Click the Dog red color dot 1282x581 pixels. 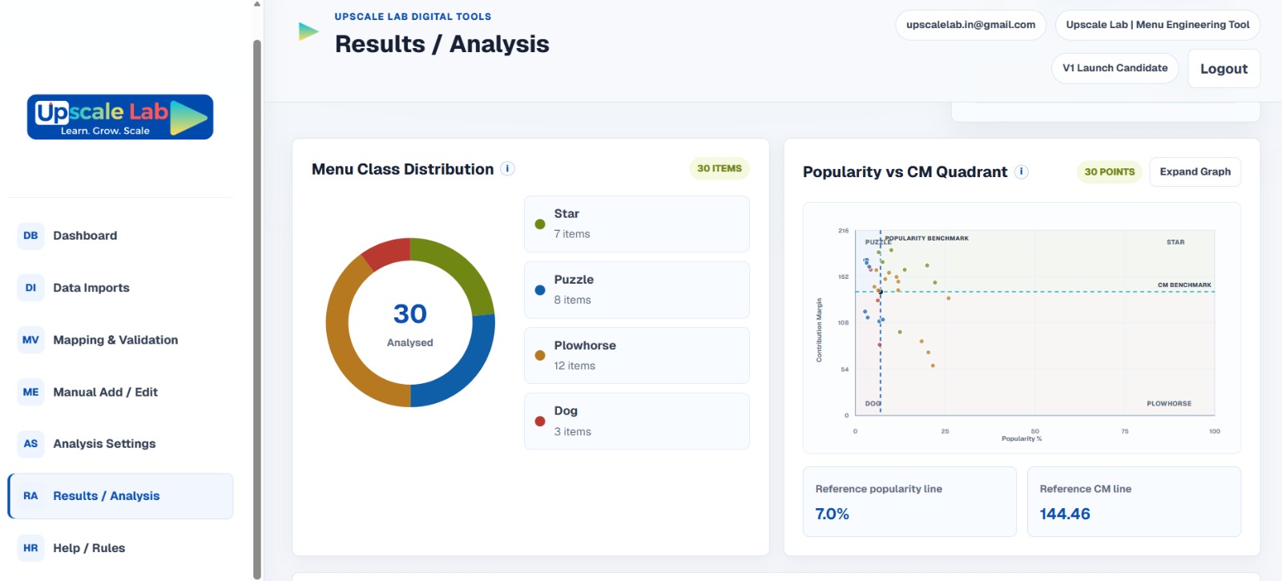coord(540,422)
